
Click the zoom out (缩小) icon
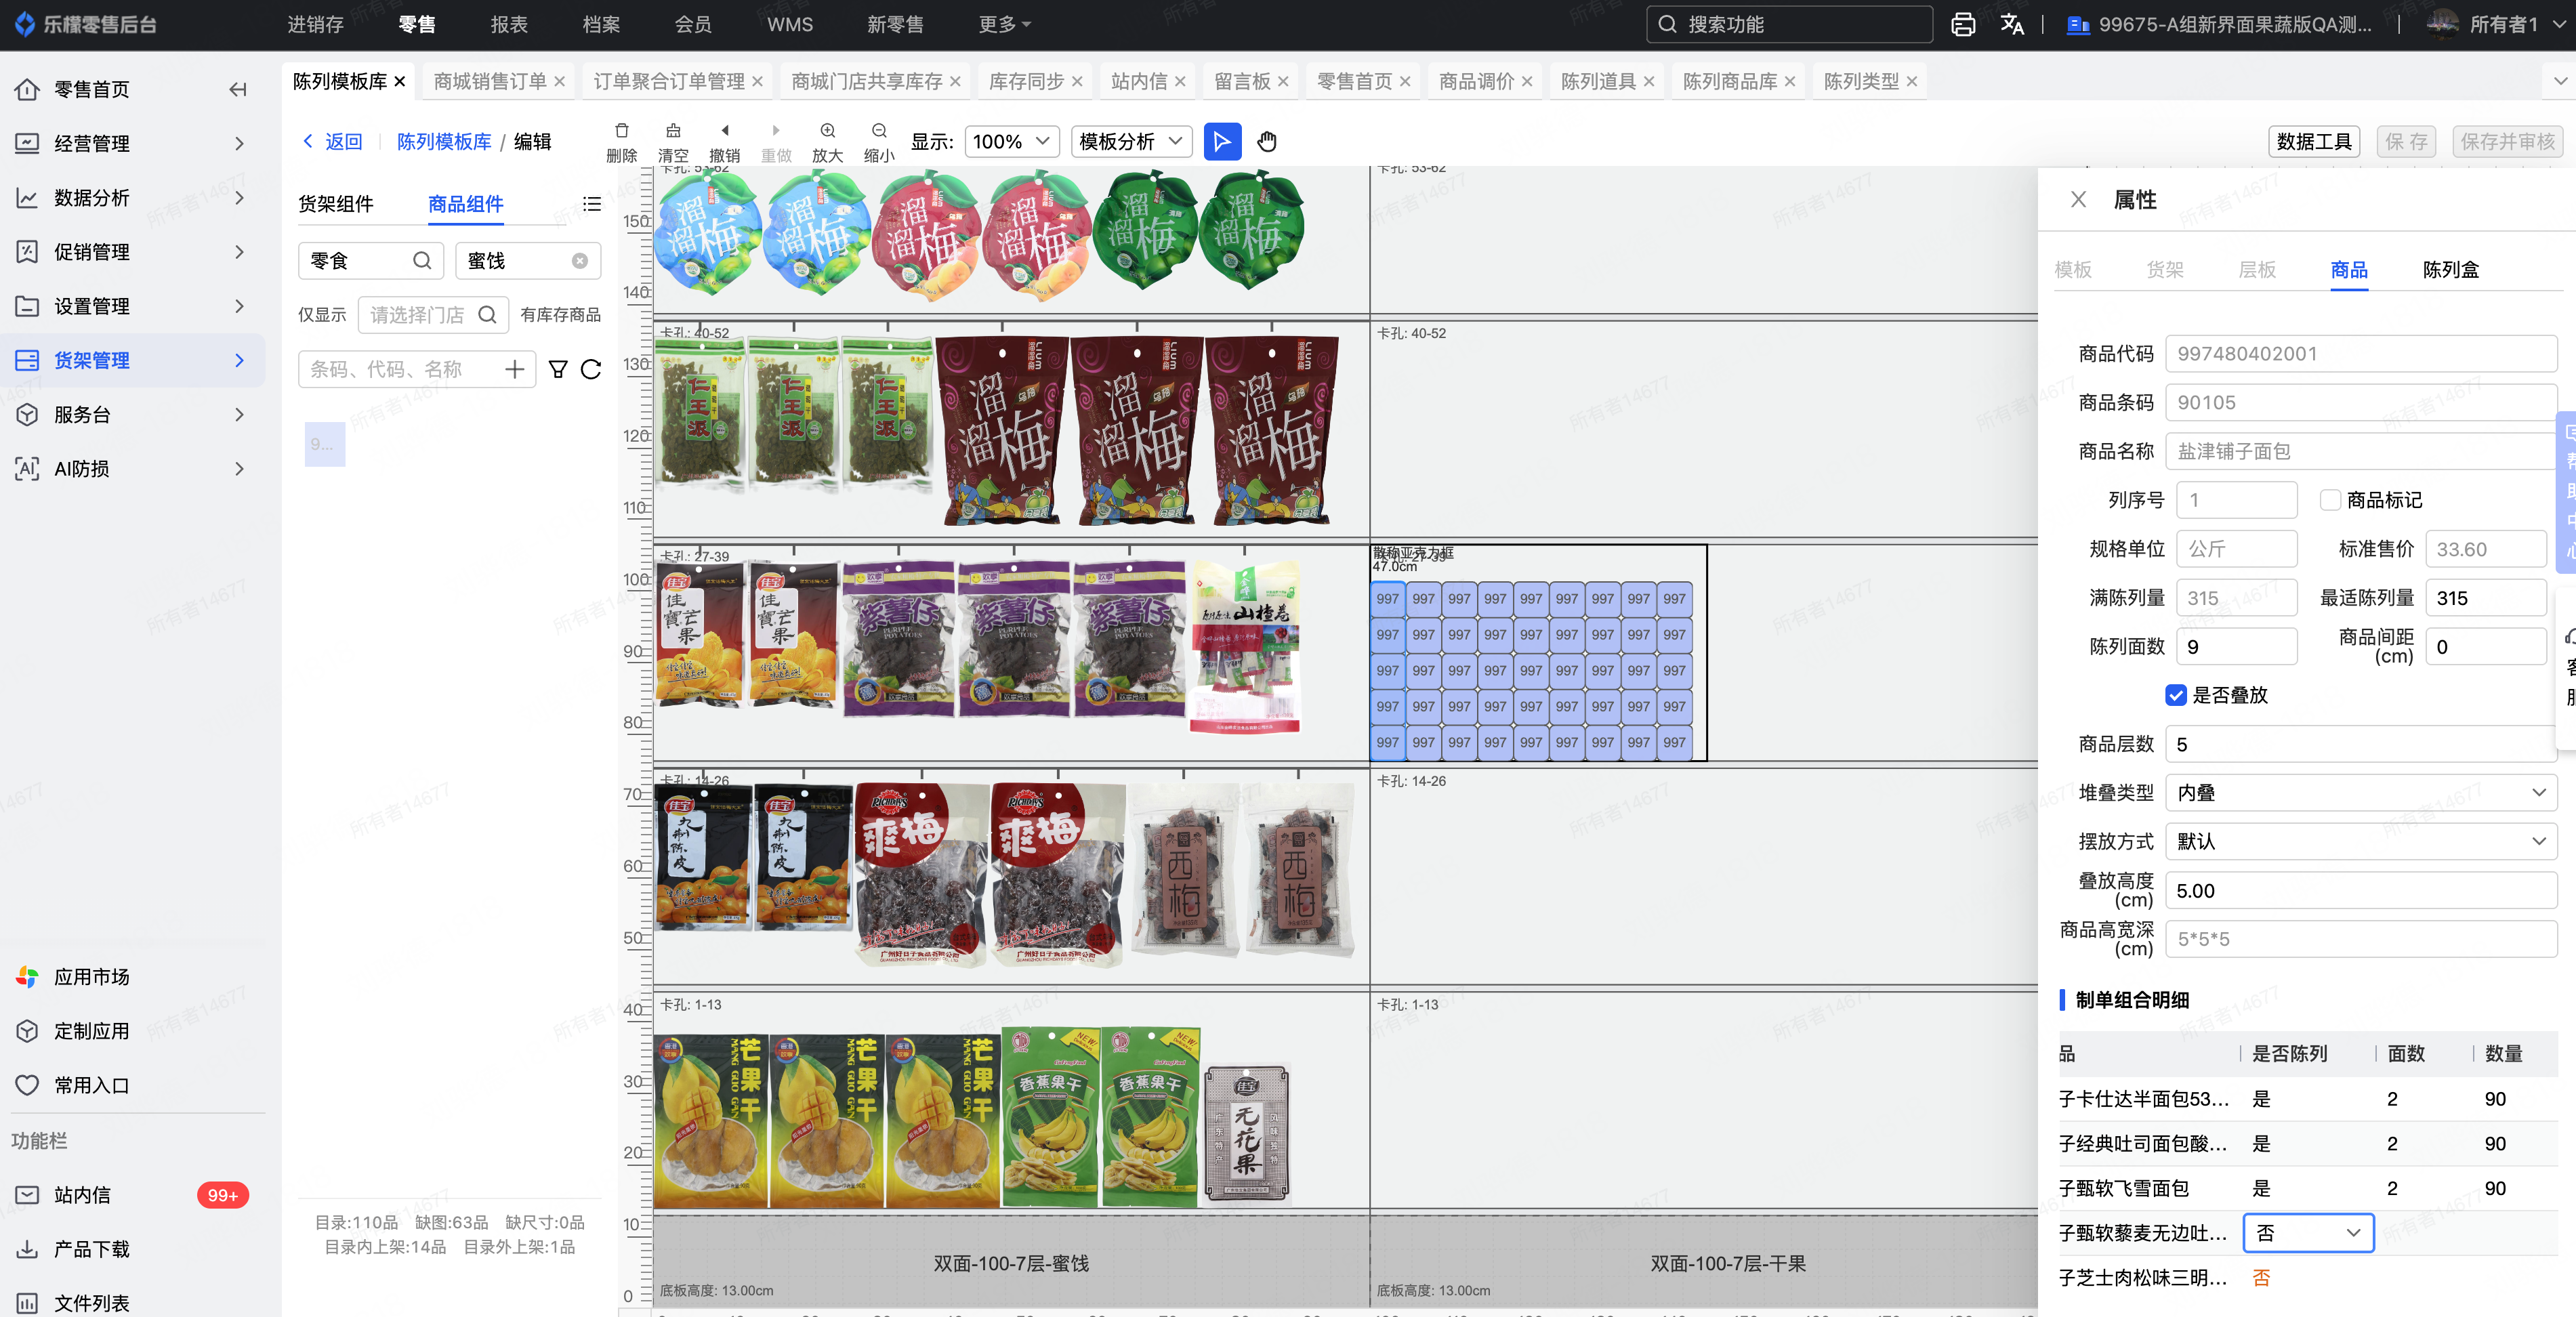879,131
